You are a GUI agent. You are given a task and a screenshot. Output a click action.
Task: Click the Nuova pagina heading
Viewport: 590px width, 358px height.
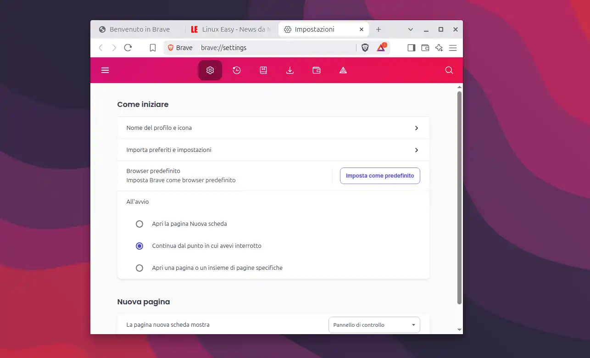pos(144,302)
